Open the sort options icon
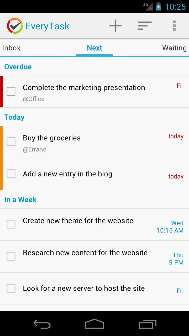Image resolution: width=189 pixels, height=336 pixels. click(x=145, y=26)
